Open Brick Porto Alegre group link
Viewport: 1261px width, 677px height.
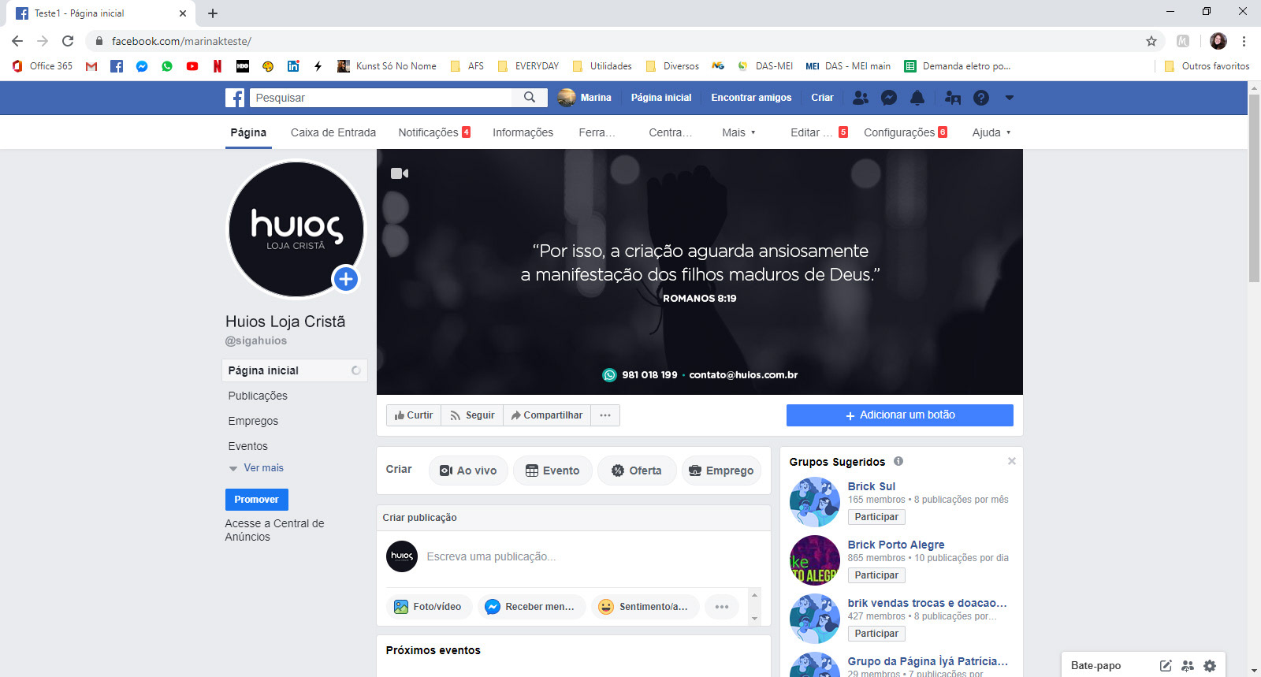(x=896, y=545)
